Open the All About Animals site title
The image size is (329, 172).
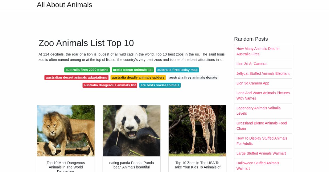click(x=64, y=5)
